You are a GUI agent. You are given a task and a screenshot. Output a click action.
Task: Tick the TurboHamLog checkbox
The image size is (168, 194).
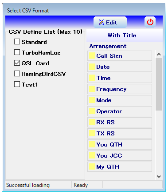pyautogui.click(x=17, y=52)
